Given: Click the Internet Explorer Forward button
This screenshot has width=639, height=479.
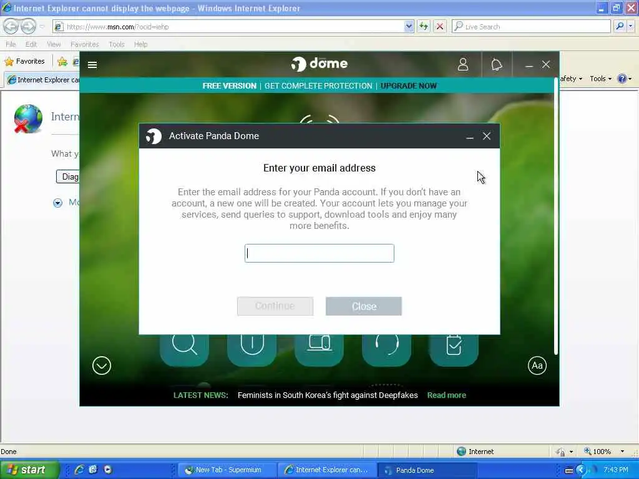Looking at the screenshot, I should point(28,26).
